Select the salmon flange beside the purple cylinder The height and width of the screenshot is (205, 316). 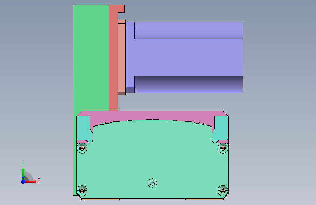coord(121,57)
